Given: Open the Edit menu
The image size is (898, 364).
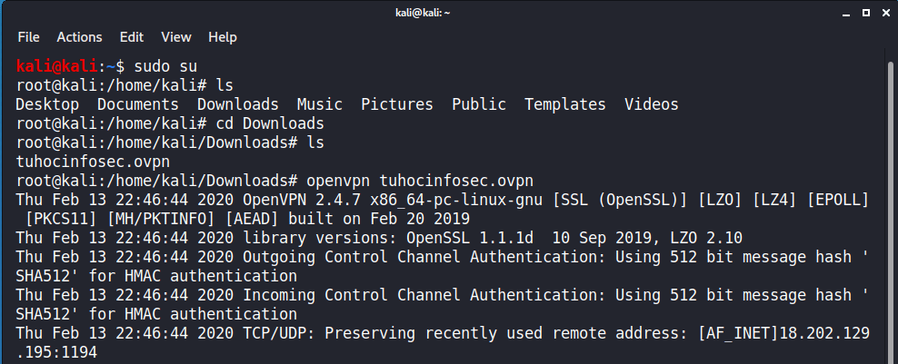Looking at the screenshot, I should [x=132, y=37].
